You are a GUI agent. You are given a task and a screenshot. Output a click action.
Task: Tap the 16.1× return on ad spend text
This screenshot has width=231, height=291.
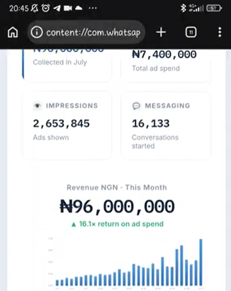pos(121,224)
